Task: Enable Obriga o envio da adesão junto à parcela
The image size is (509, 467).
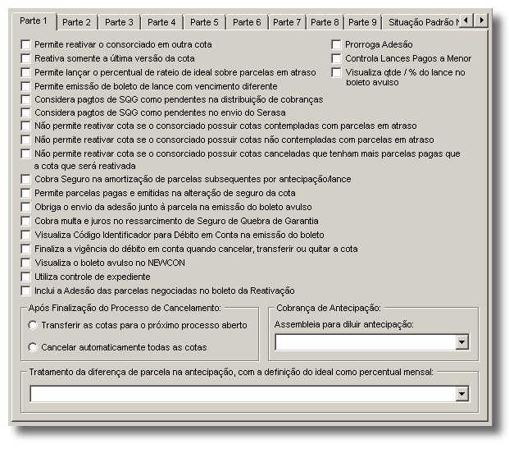Action: pyautogui.click(x=25, y=207)
